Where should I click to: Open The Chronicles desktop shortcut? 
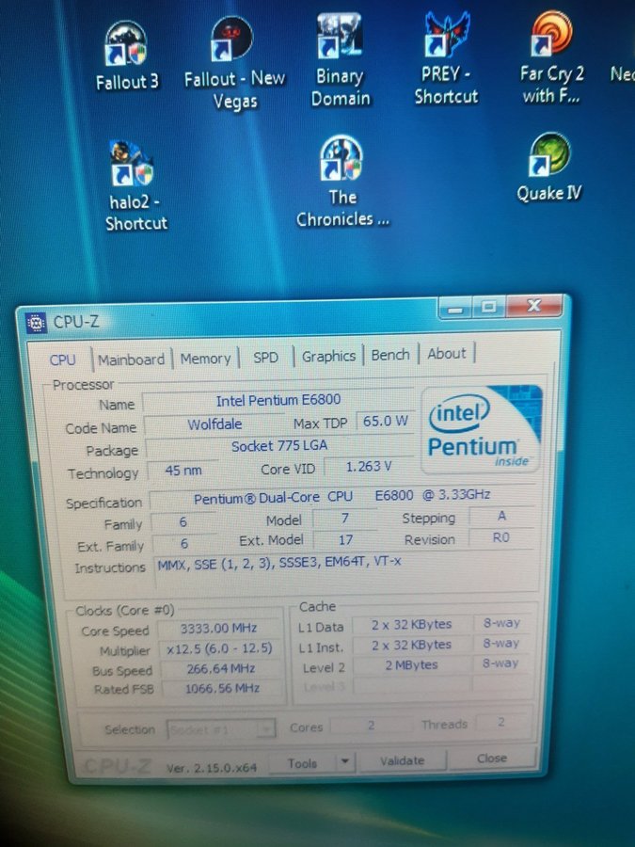[342, 182]
